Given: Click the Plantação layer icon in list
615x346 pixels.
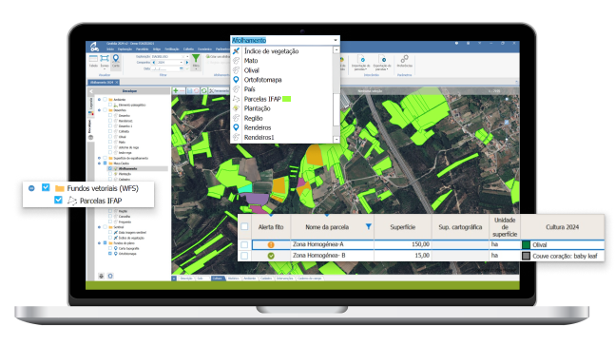Looking at the screenshot, I should click(236, 108).
